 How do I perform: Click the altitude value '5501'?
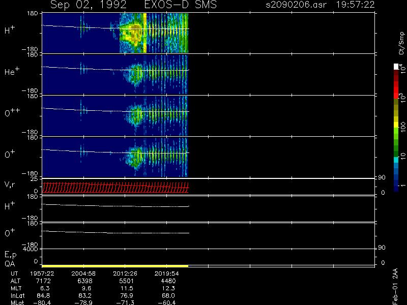click(126, 281)
